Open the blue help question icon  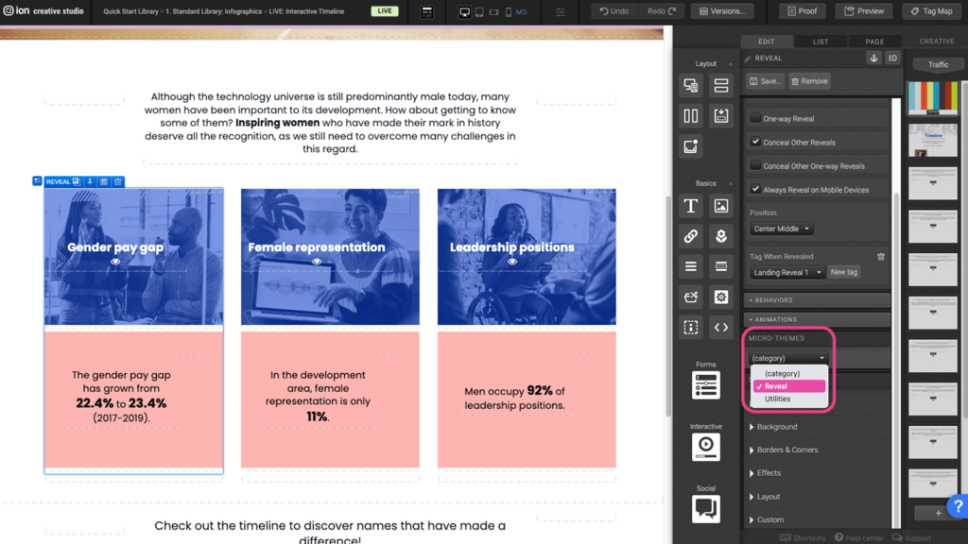pos(958,506)
